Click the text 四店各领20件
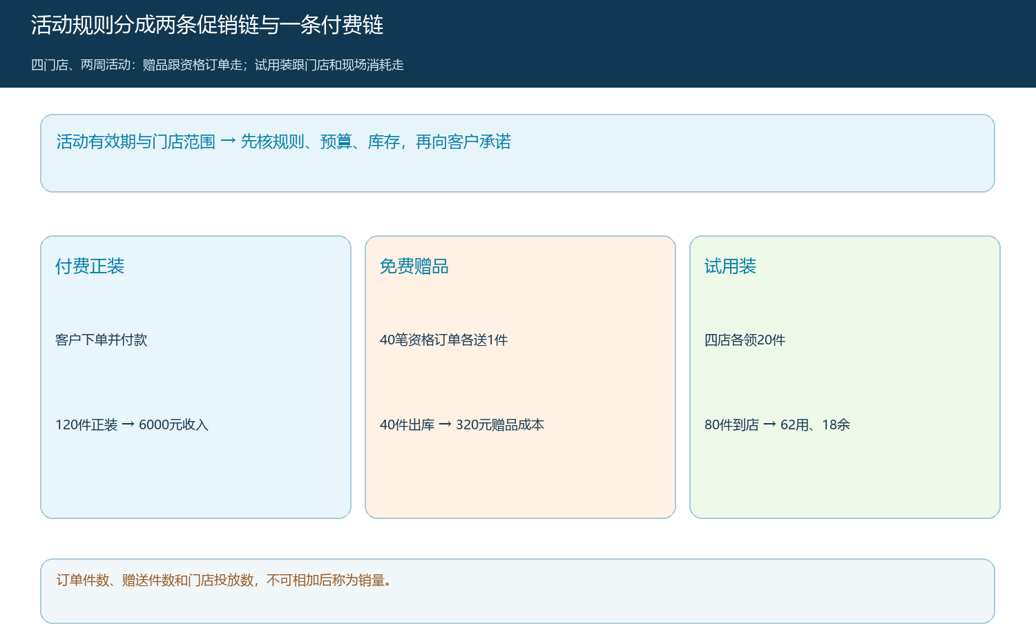 [745, 340]
